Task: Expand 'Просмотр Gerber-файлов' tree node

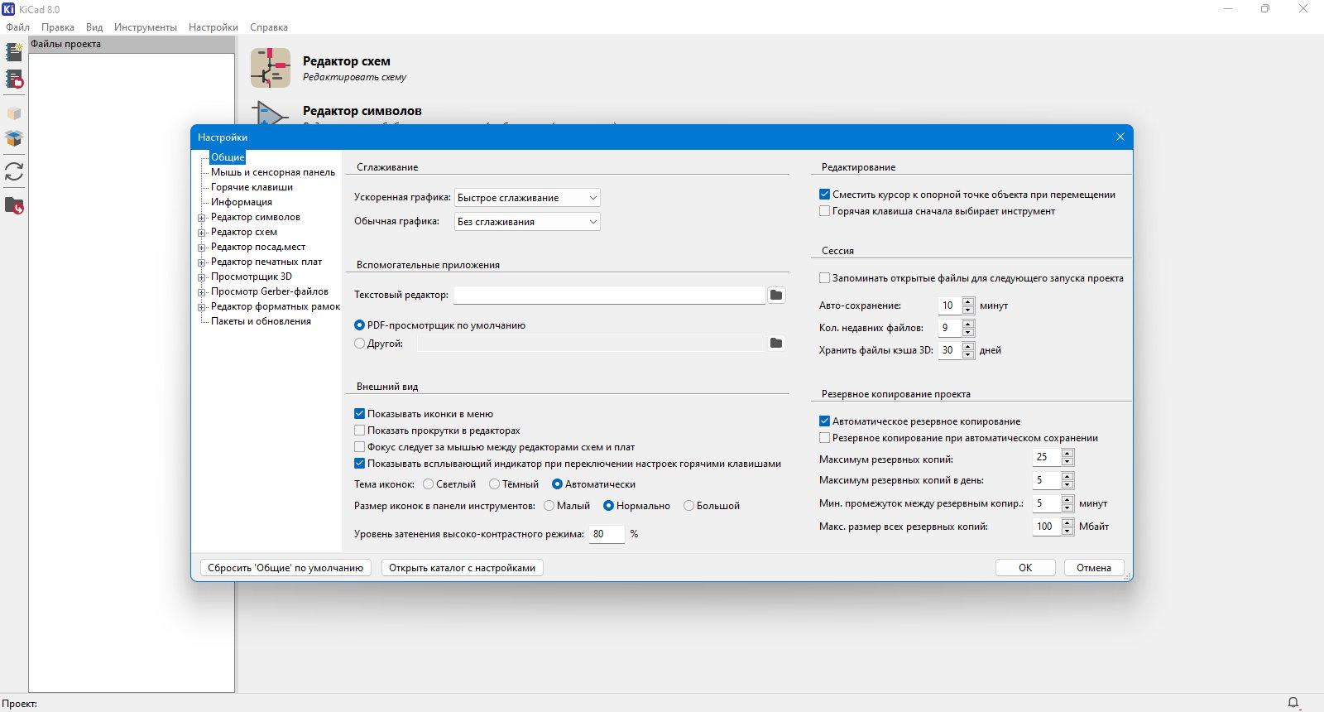Action: click(201, 292)
